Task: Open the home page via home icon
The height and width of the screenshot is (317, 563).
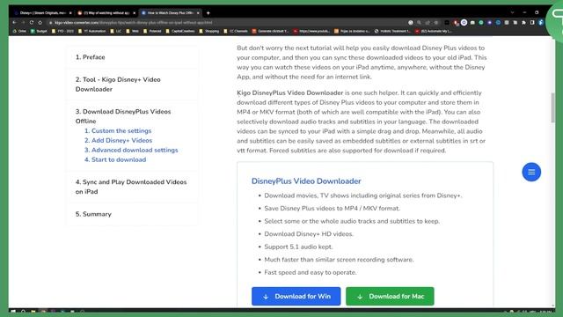Action: 40,22
